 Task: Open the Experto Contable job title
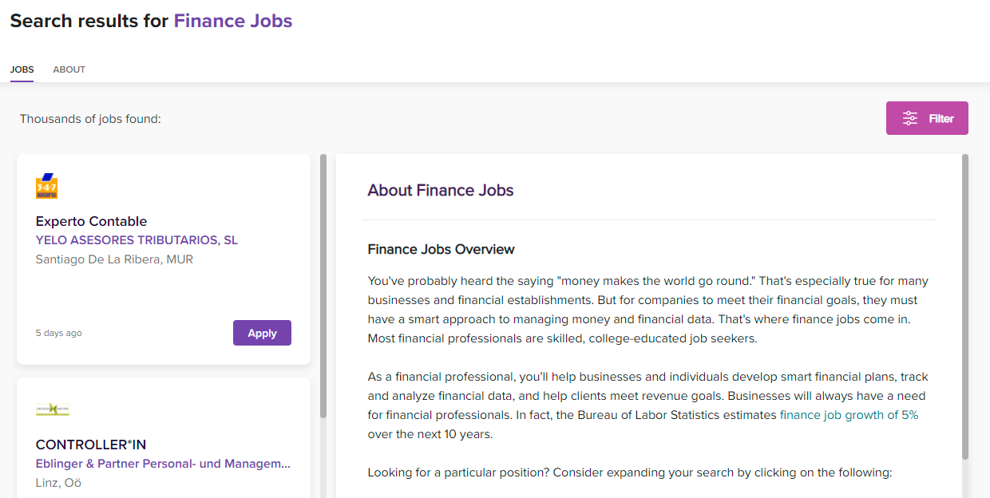click(91, 221)
